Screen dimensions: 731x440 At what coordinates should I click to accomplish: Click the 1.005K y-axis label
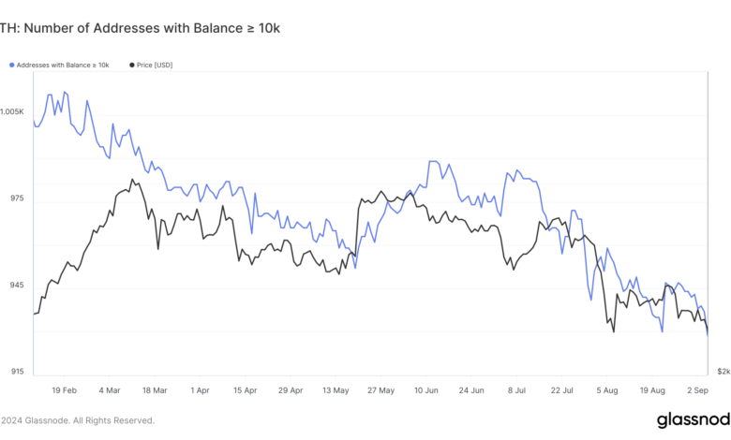coord(12,111)
